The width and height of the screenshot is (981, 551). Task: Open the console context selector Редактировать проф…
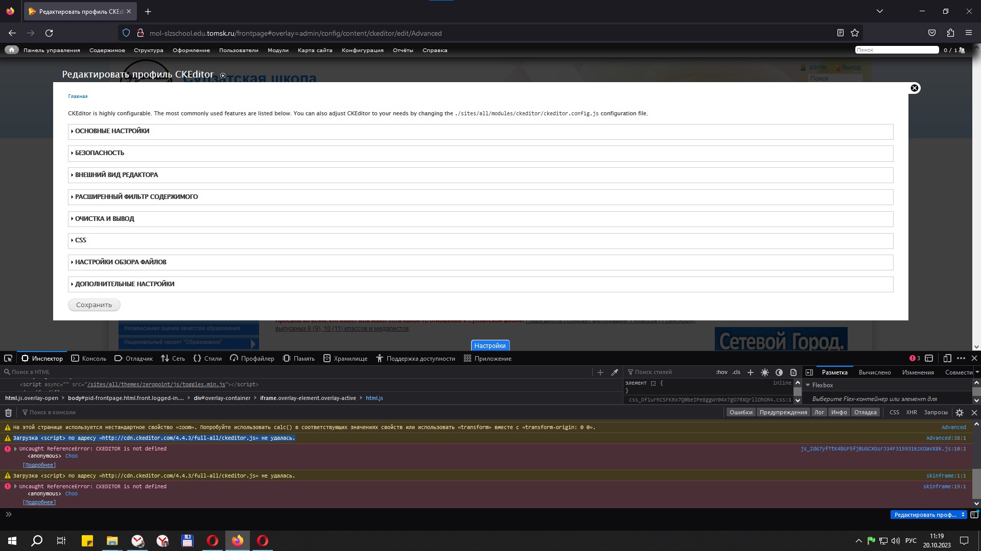click(x=929, y=515)
